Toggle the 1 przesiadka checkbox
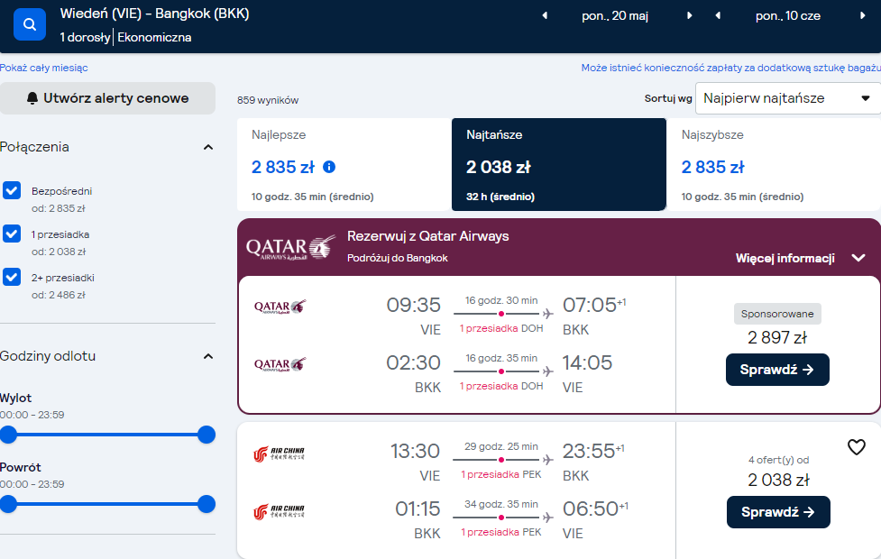 (12, 234)
